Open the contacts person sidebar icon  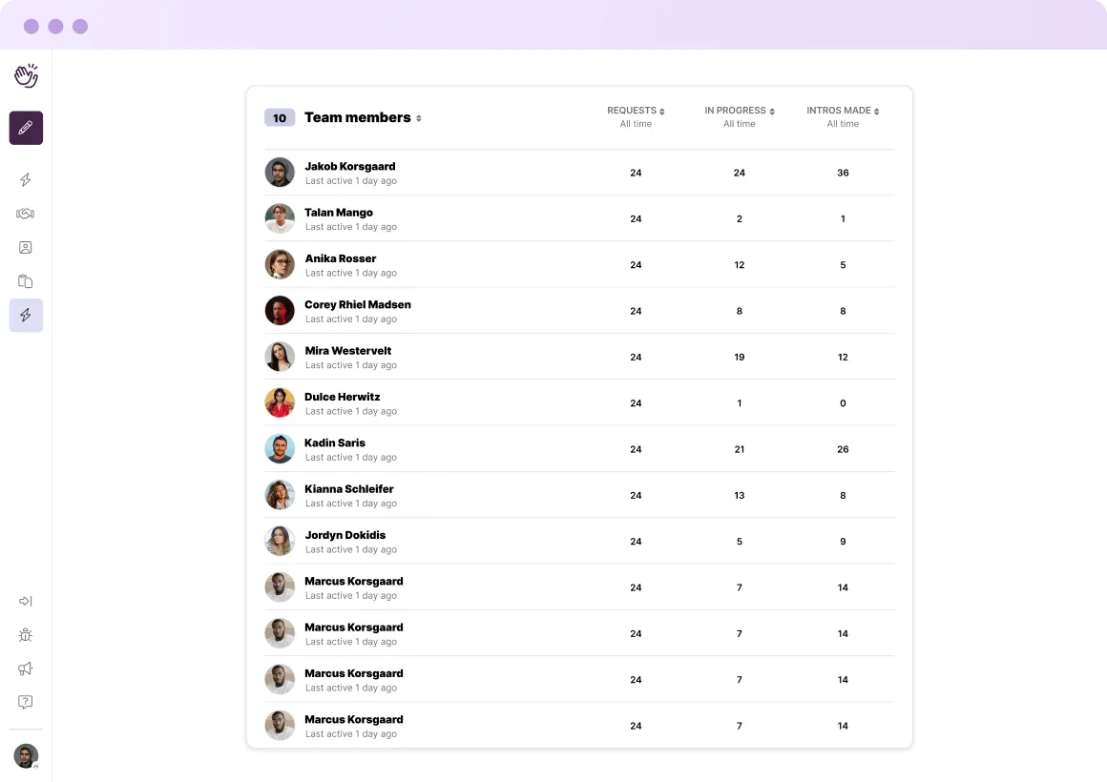coord(26,248)
